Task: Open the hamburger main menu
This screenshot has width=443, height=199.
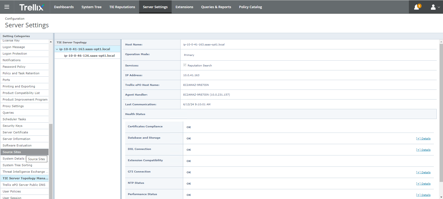Action: coord(7,7)
